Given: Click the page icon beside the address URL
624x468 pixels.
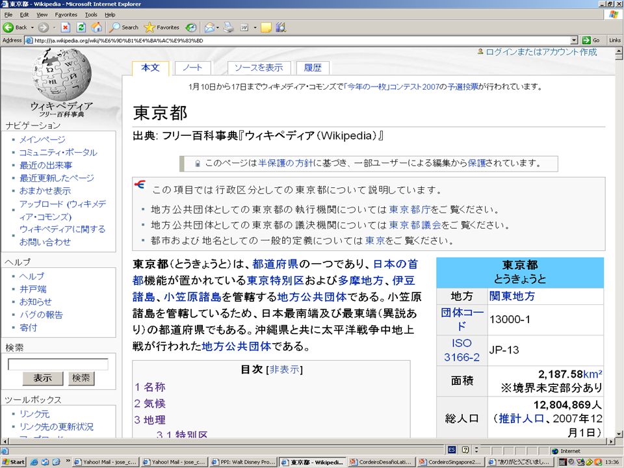Looking at the screenshot, I should pos(29,40).
